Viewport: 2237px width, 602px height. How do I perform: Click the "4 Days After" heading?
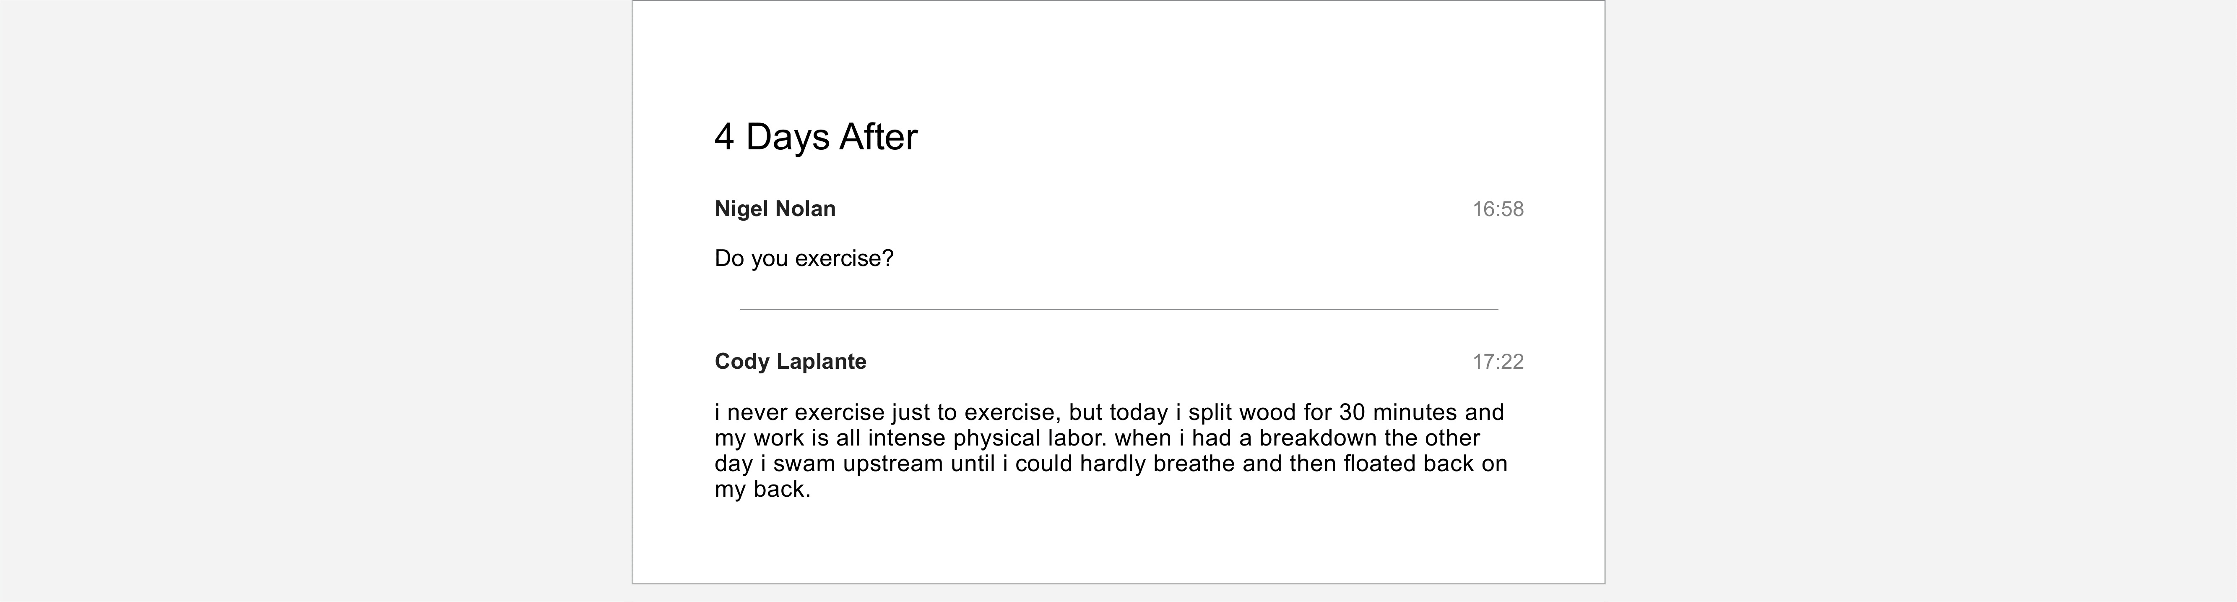(x=815, y=137)
